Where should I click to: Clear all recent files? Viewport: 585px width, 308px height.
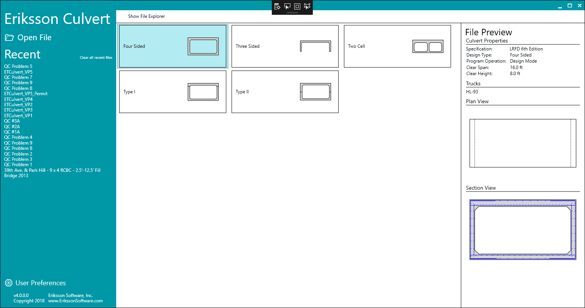click(96, 58)
